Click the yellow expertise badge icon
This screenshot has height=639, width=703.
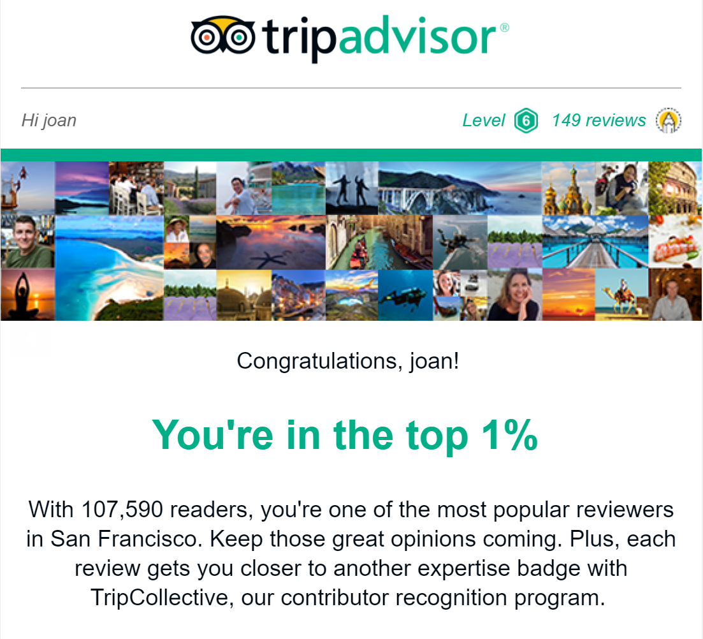tap(669, 121)
